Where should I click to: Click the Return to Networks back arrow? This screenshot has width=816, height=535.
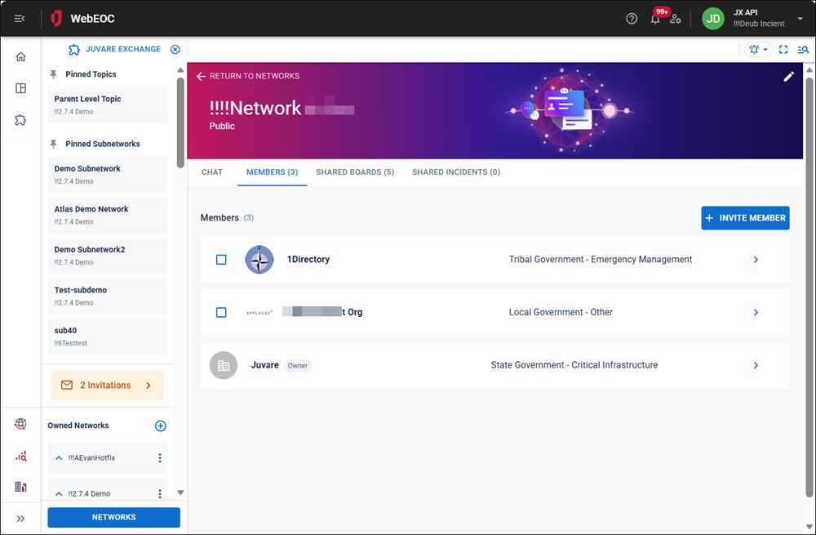(201, 76)
